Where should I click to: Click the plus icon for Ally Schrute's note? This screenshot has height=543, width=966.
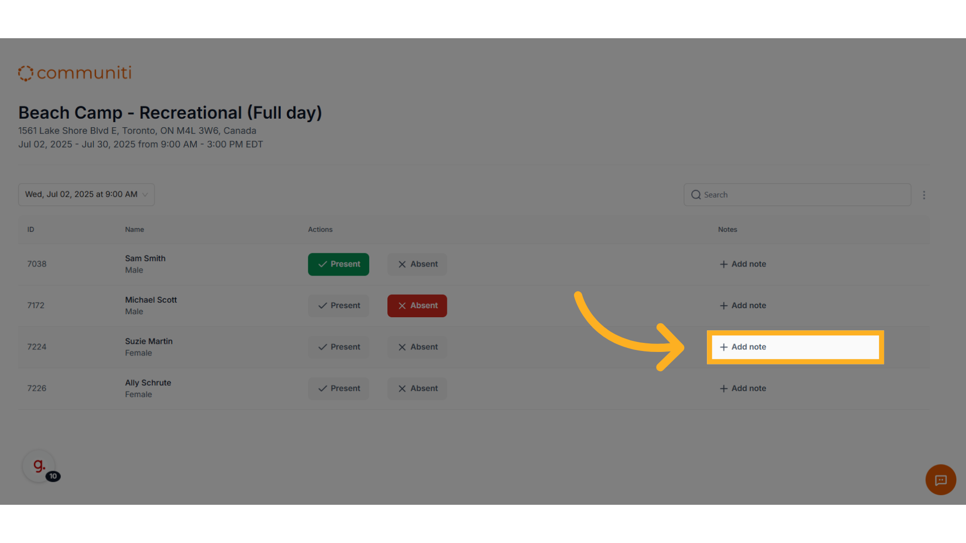[x=723, y=389]
